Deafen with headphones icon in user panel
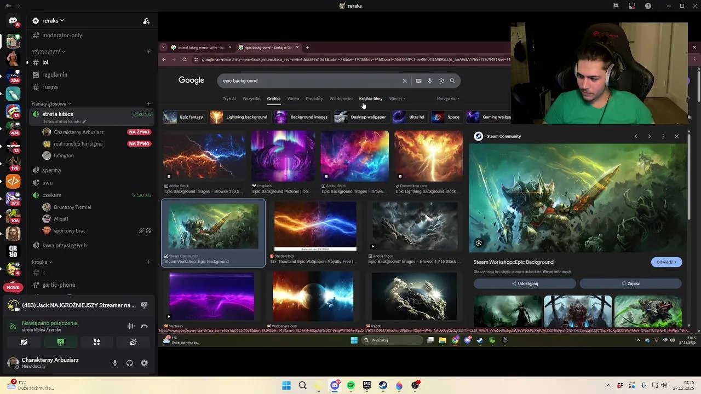 (x=129, y=363)
